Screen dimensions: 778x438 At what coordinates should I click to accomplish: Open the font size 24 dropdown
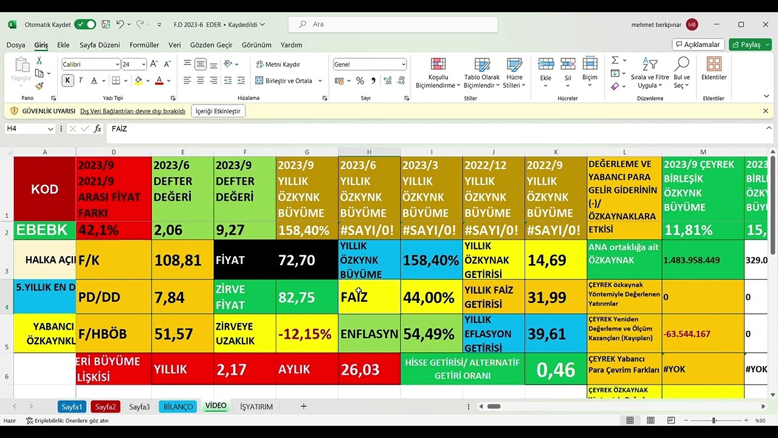pos(143,64)
